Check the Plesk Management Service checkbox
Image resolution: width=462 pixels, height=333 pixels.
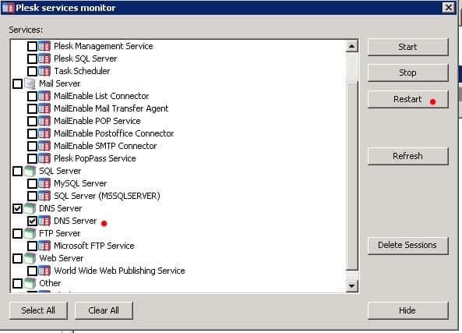[32, 46]
